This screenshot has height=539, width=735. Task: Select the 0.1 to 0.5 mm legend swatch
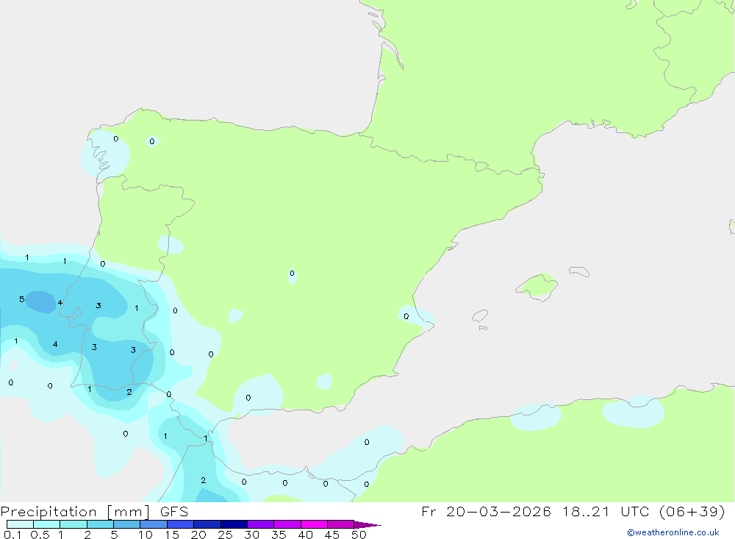click(20, 524)
